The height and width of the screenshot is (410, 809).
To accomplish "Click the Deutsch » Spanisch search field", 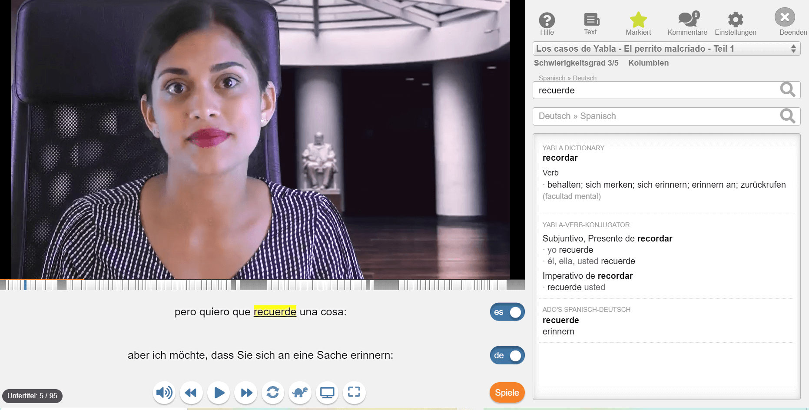I will coord(656,116).
